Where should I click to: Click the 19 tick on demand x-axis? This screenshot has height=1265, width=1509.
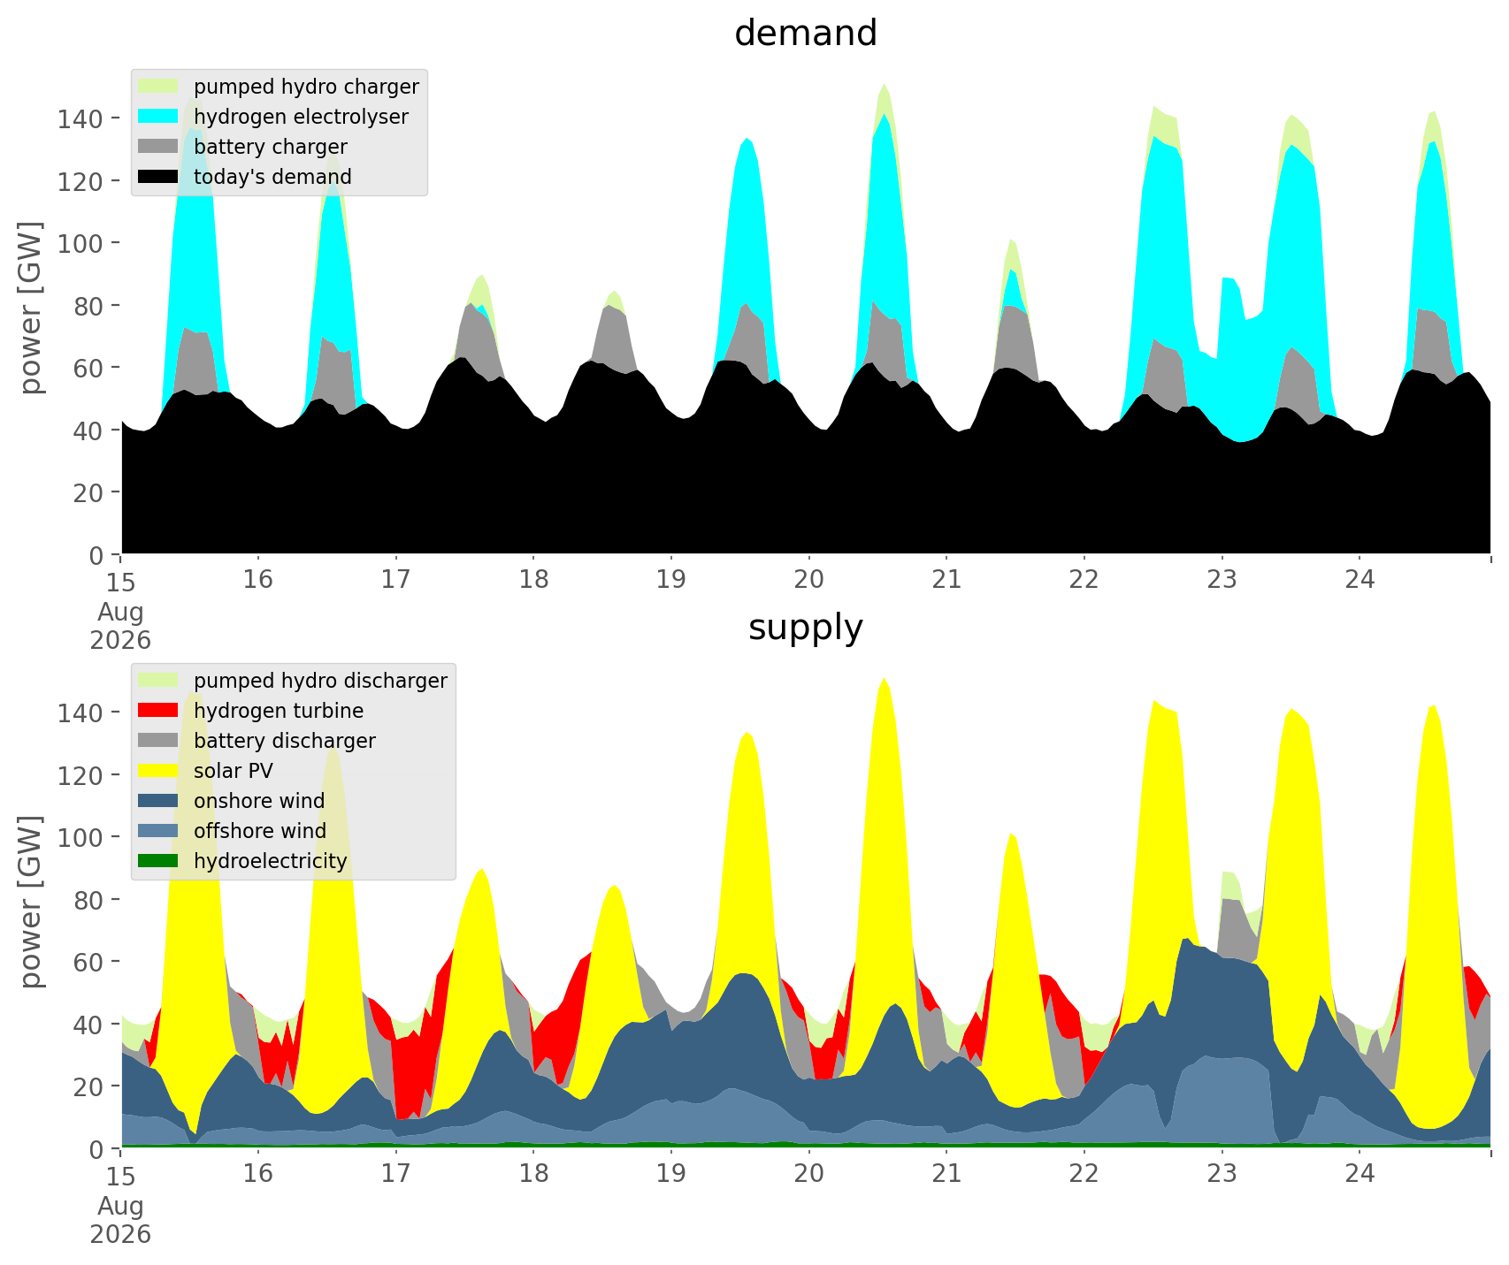(x=671, y=580)
